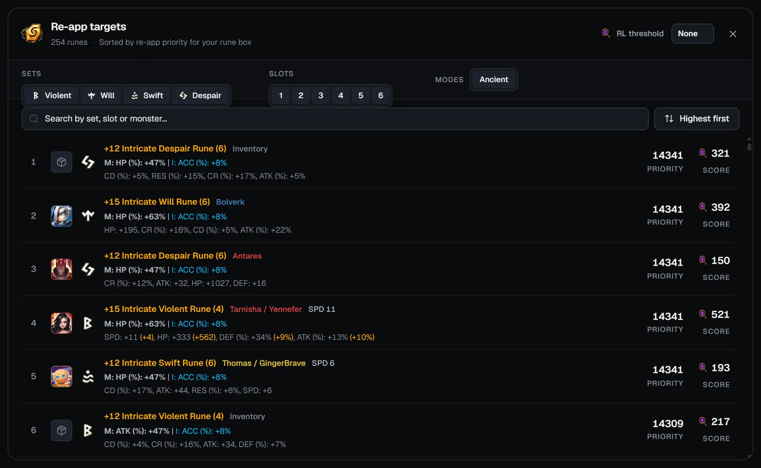Image resolution: width=761 pixels, height=468 pixels.
Task: Click the golden rune logo in header
Action: pyautogui.click(x=32, y=33)
